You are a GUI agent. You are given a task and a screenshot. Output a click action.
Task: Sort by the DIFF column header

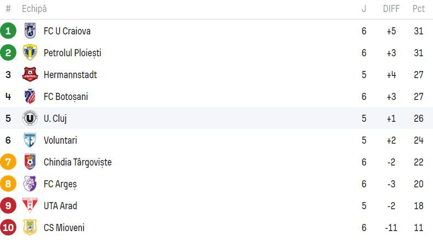(x=391, y=9)
